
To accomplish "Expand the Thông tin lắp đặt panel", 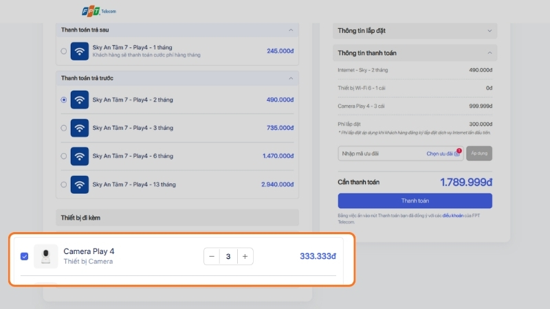I will coord(489,31).
